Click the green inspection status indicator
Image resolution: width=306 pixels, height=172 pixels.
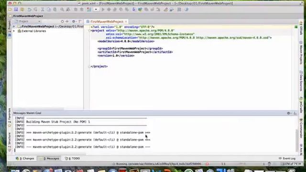[x=296, y=27]
